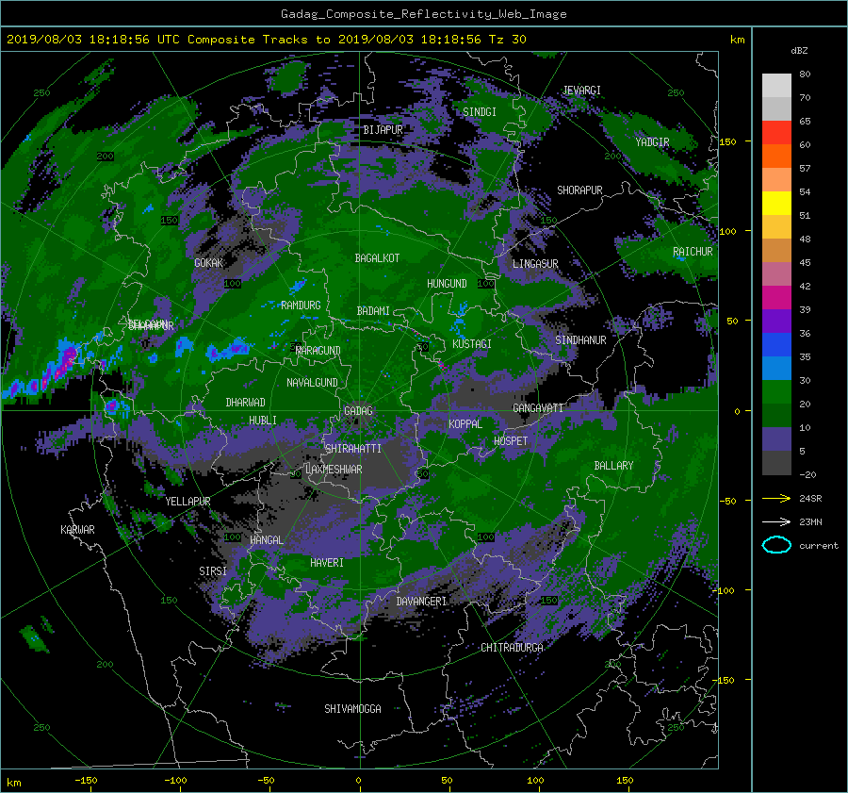Screen dimensions: 848x793
Task: Click the 100 tick on bottom axis
Action: [535, 781]
